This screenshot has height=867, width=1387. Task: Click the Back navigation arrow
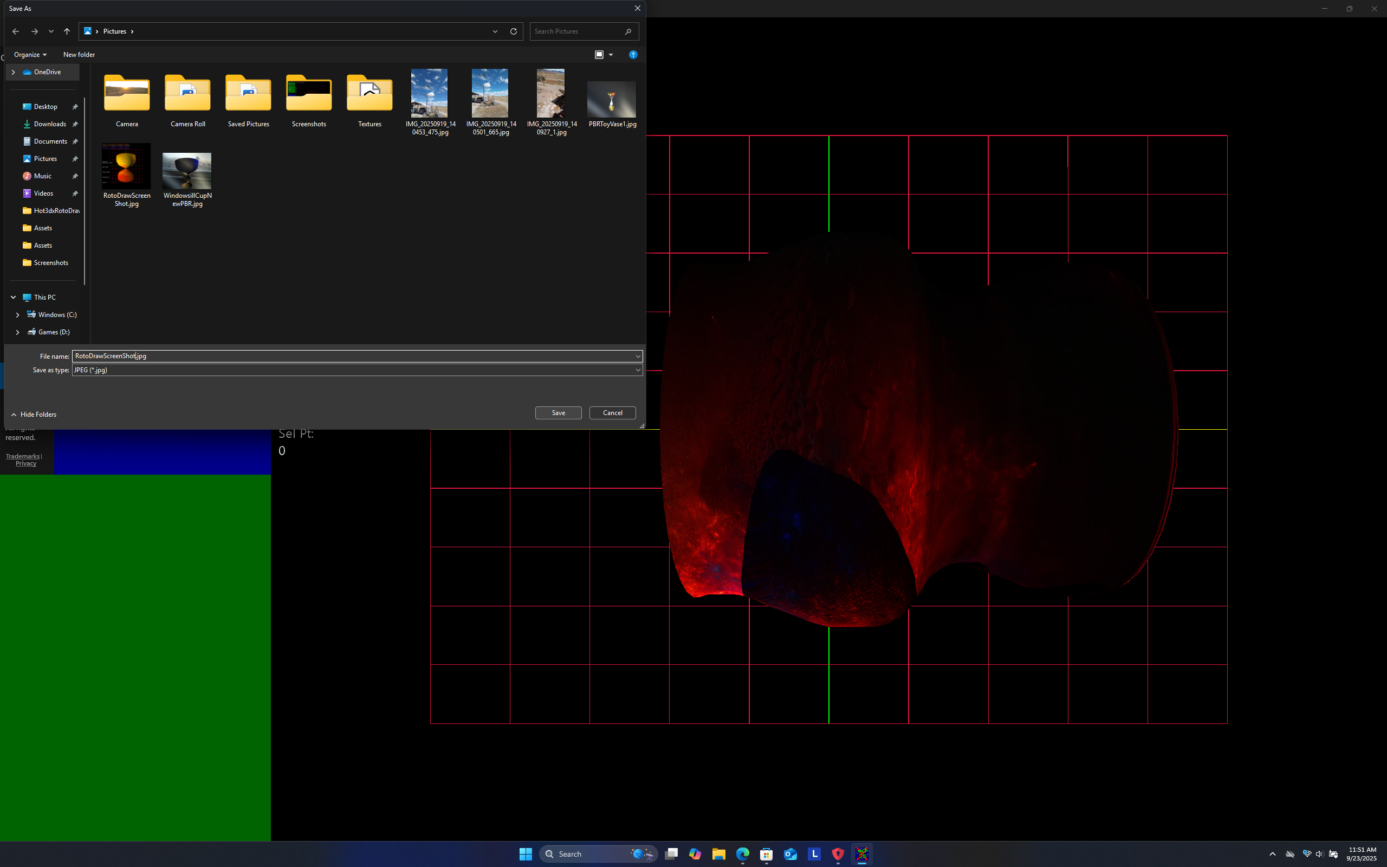(x=16, y=31)
